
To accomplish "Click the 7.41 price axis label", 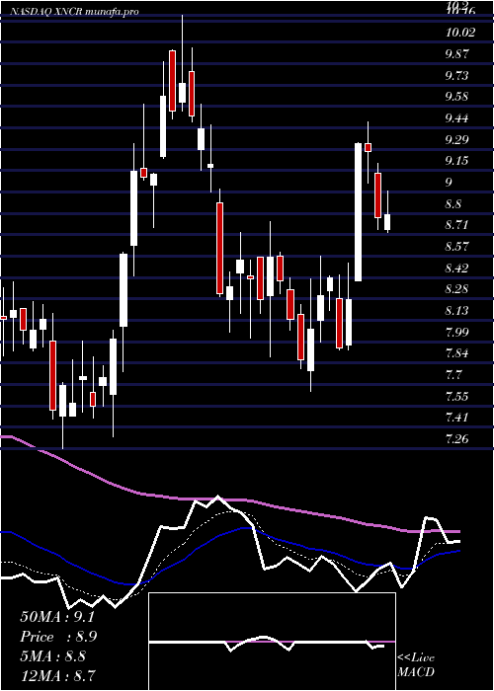I will coord(456,418).
